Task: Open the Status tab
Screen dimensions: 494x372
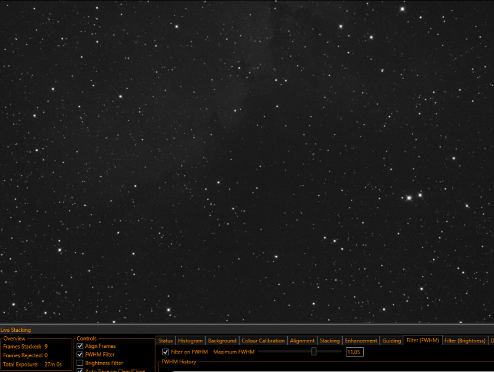Action: click(x=165, y=340)
